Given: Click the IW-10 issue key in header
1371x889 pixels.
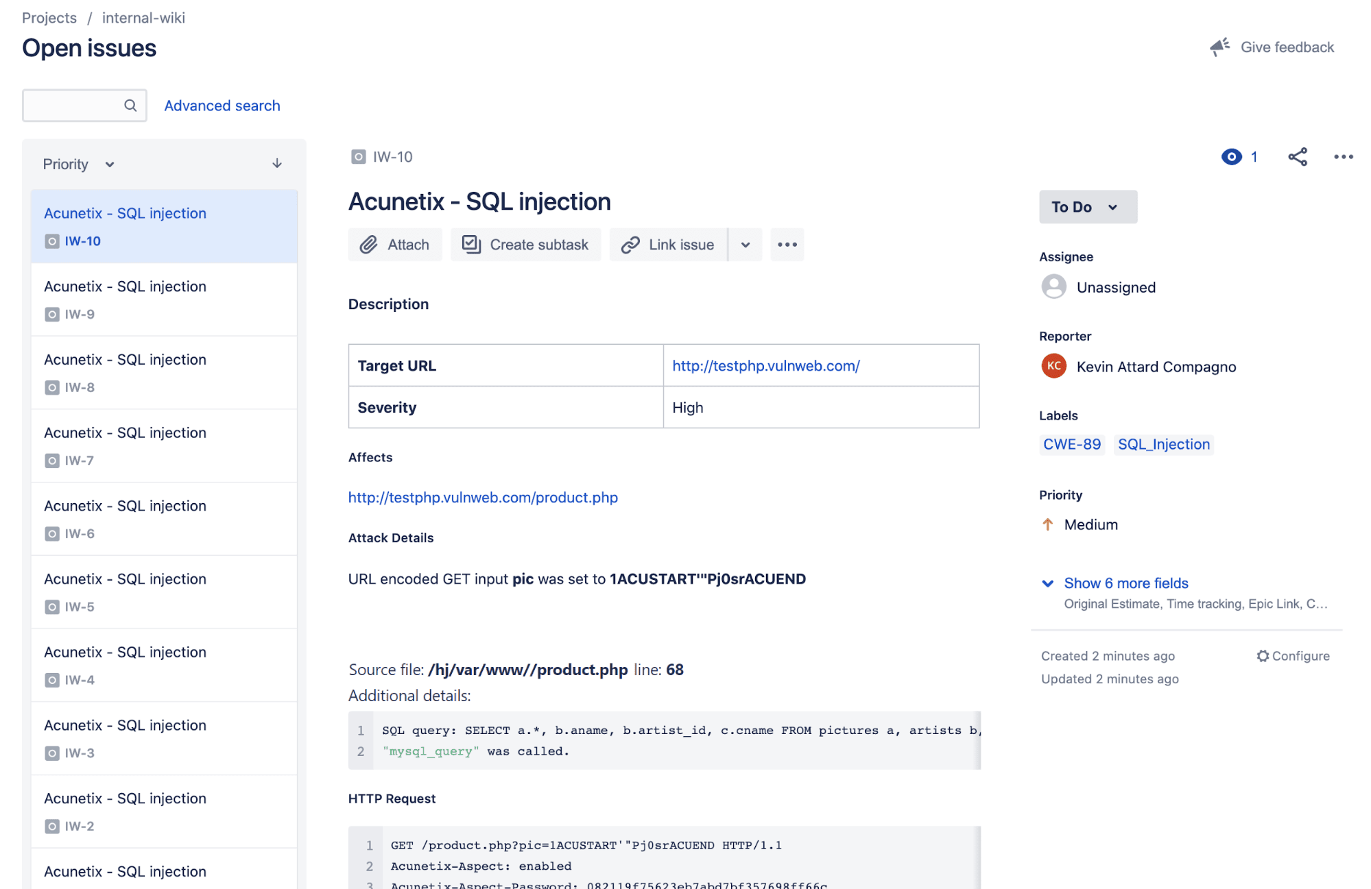Looking at the screenshot, I should pos(393,157).
